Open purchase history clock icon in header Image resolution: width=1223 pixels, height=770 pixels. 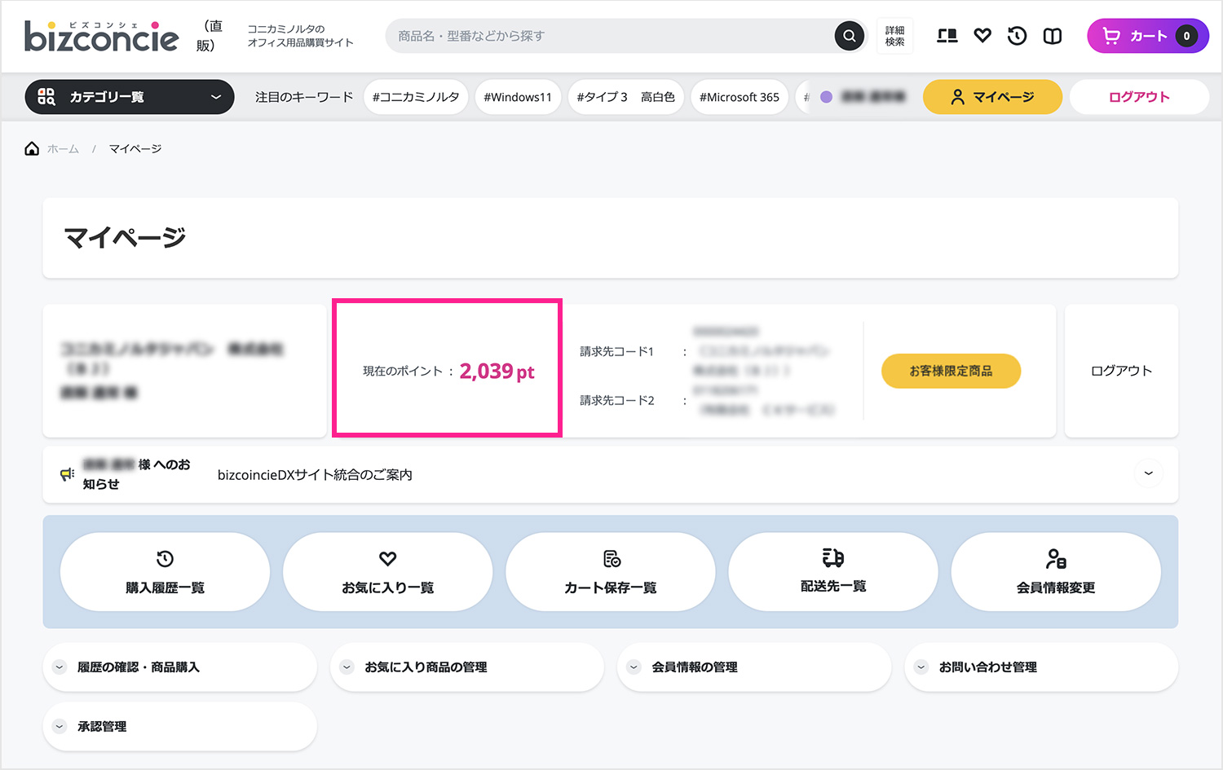(x=1017, y=36)
